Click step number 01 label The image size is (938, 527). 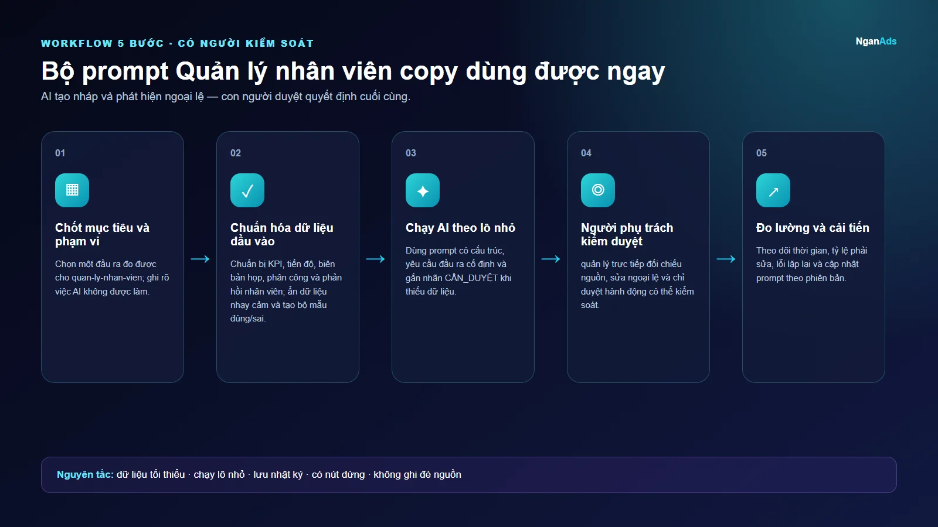point(60,153)
